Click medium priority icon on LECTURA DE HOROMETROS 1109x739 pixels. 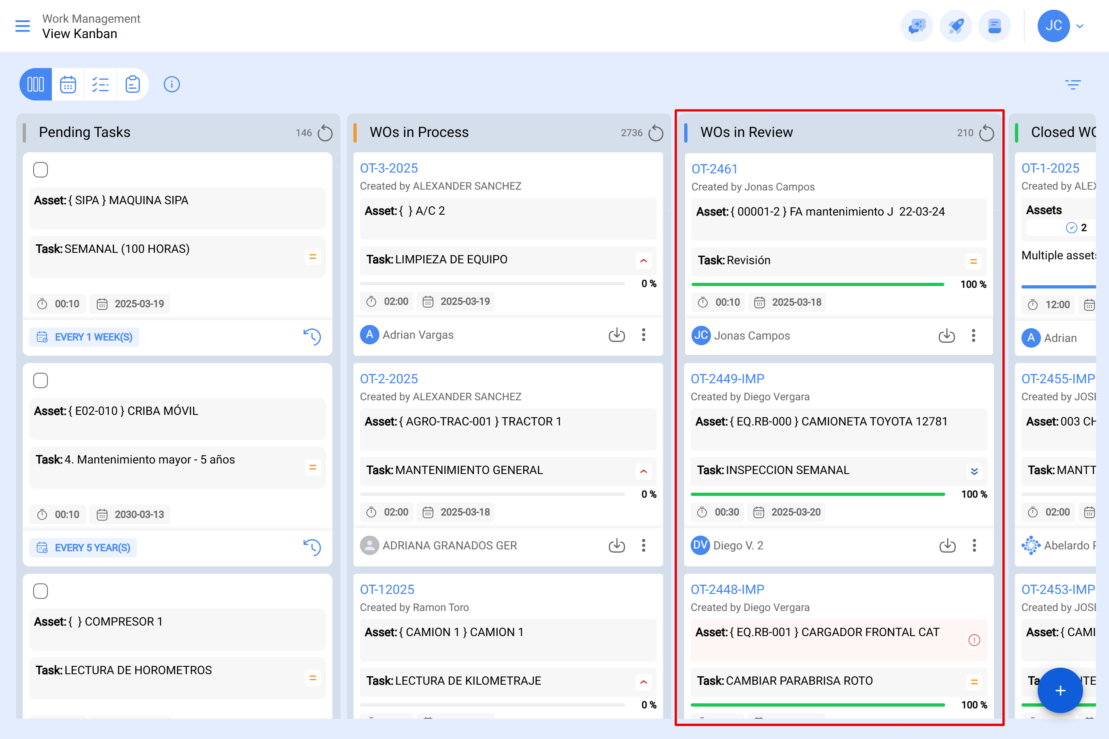click(313, 678)
